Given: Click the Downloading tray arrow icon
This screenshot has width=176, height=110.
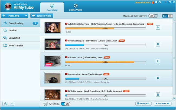Looking at the screenshot, I should [x=5, y=23].
